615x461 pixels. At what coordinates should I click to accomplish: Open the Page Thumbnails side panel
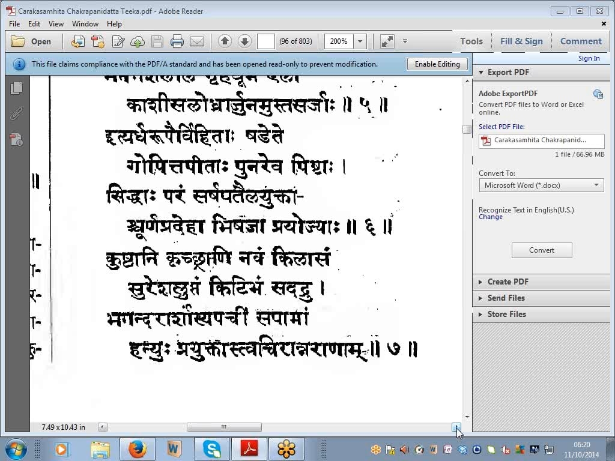tap(17, 88)
